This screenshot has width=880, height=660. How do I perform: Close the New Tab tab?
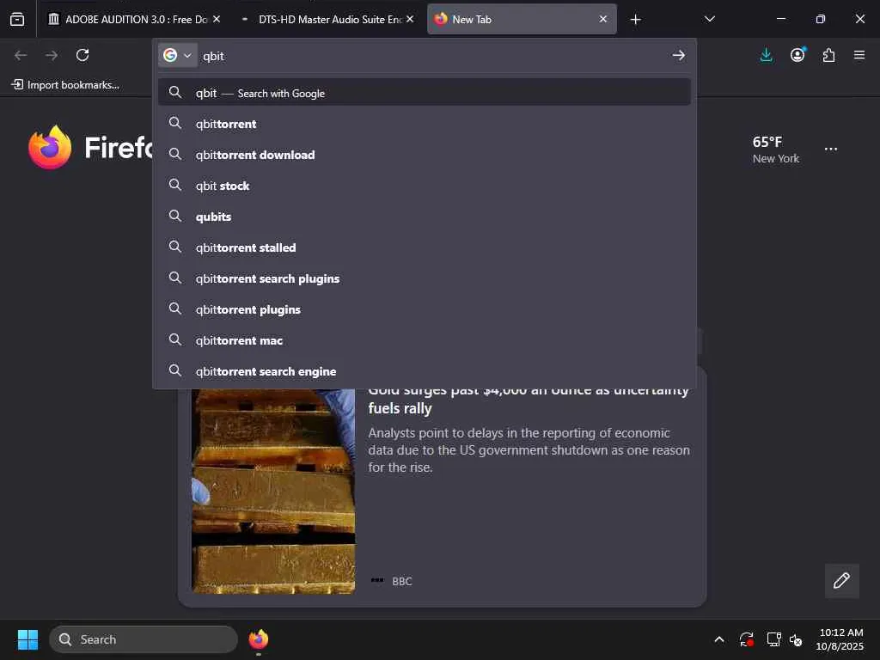[x=602, y=19]
